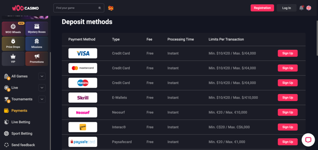This screenshot has width=318, height=150.
Task: Click the All Games slot icon
Action: point(7,76)
